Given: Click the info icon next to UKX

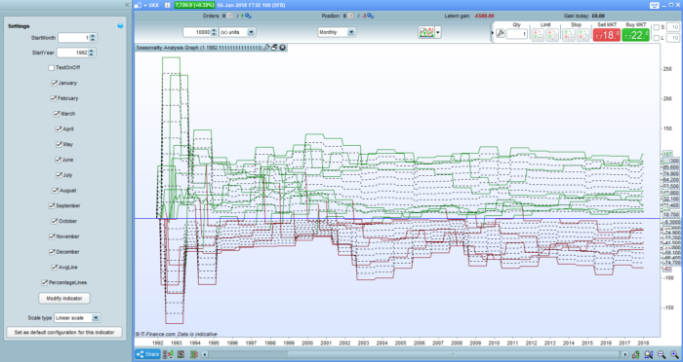Looking at the screenshot, I should coord(168,5).
